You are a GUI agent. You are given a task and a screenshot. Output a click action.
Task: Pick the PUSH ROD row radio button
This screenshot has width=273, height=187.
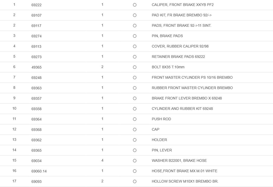click(135, 119)
